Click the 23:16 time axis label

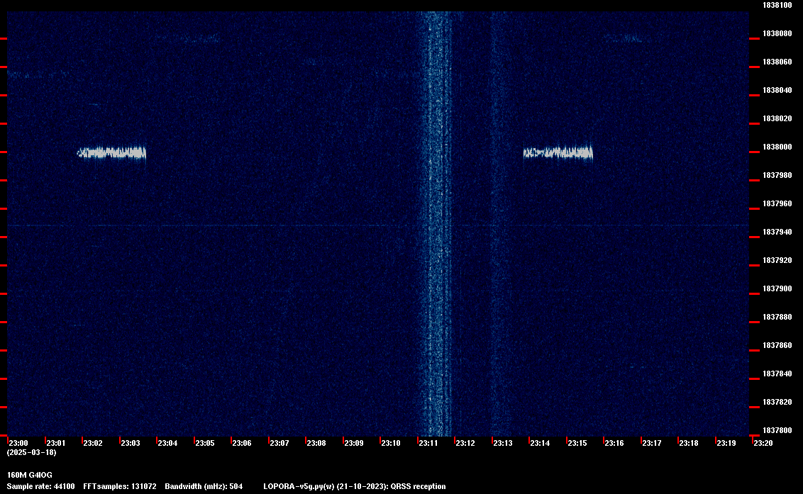[x=614, y=443]
